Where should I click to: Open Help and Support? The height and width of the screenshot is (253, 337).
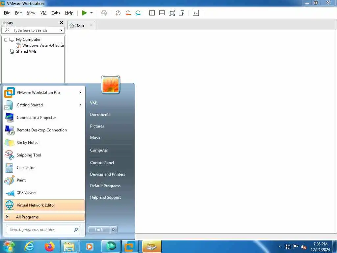point(105,197)
